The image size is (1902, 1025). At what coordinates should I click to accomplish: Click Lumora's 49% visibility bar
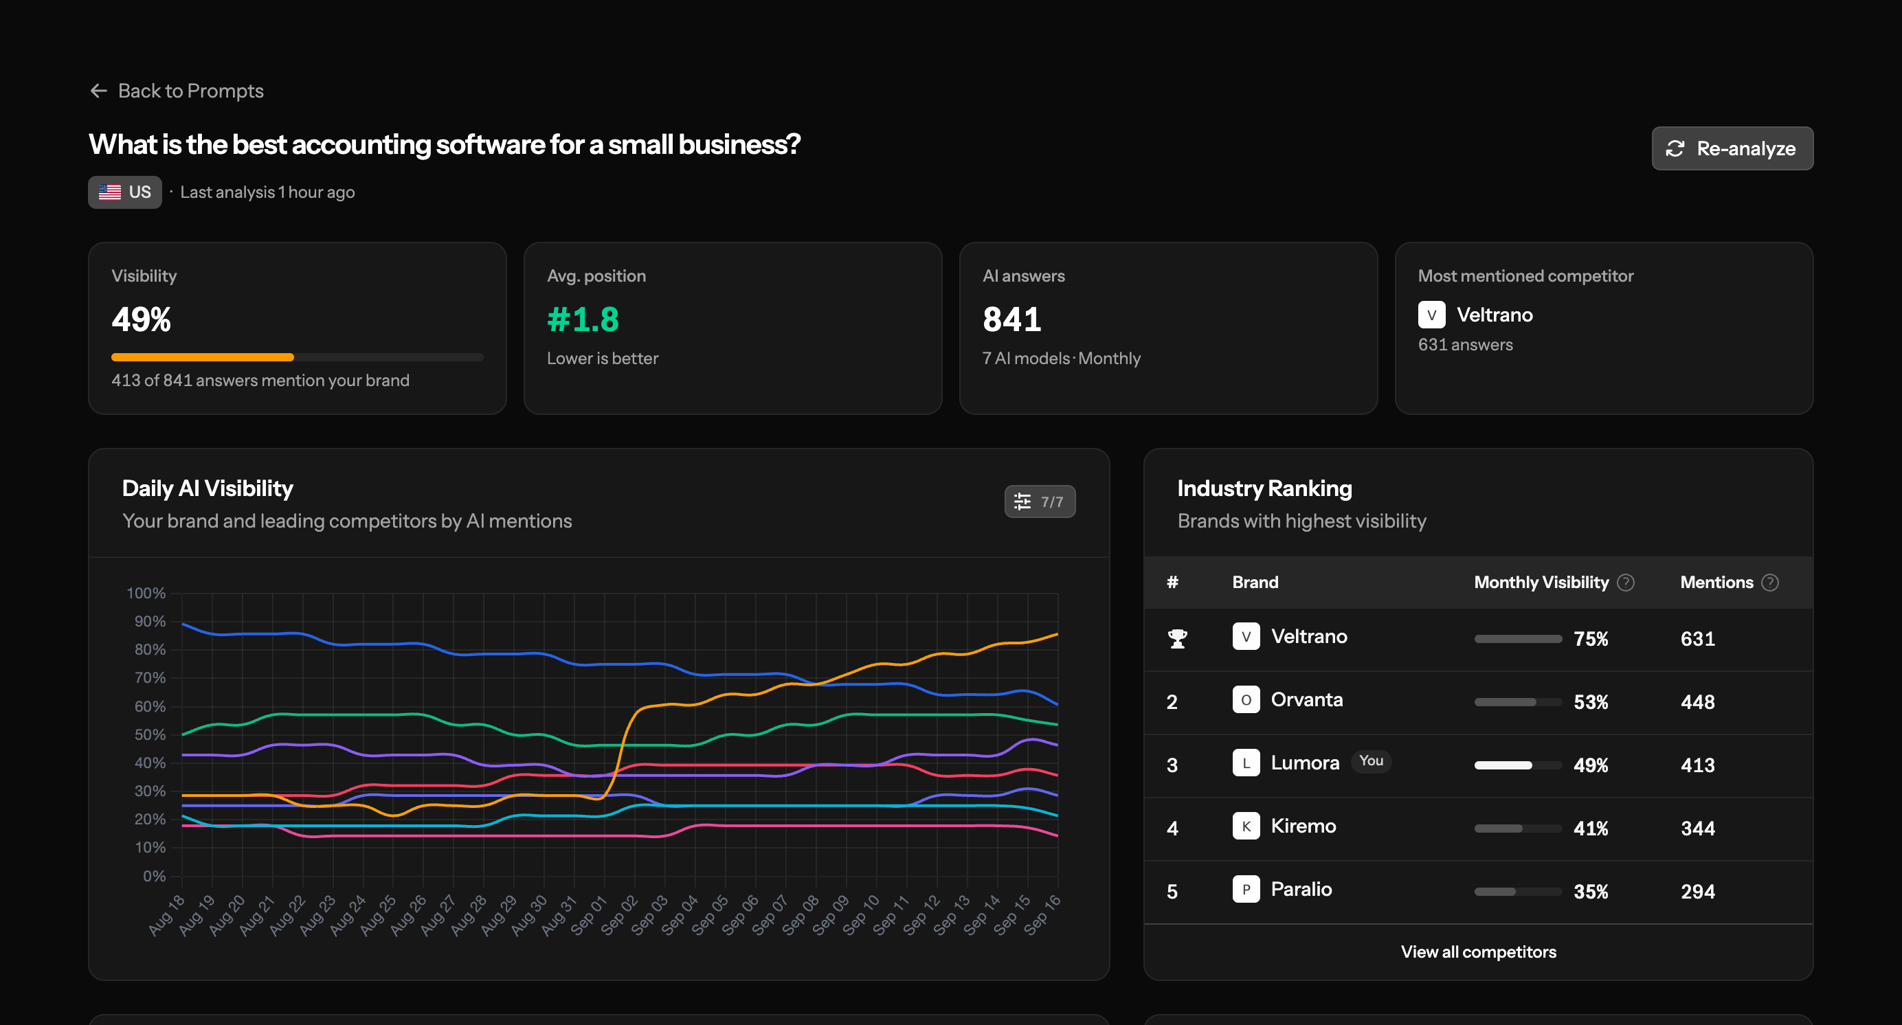(x=1517, y=765)
